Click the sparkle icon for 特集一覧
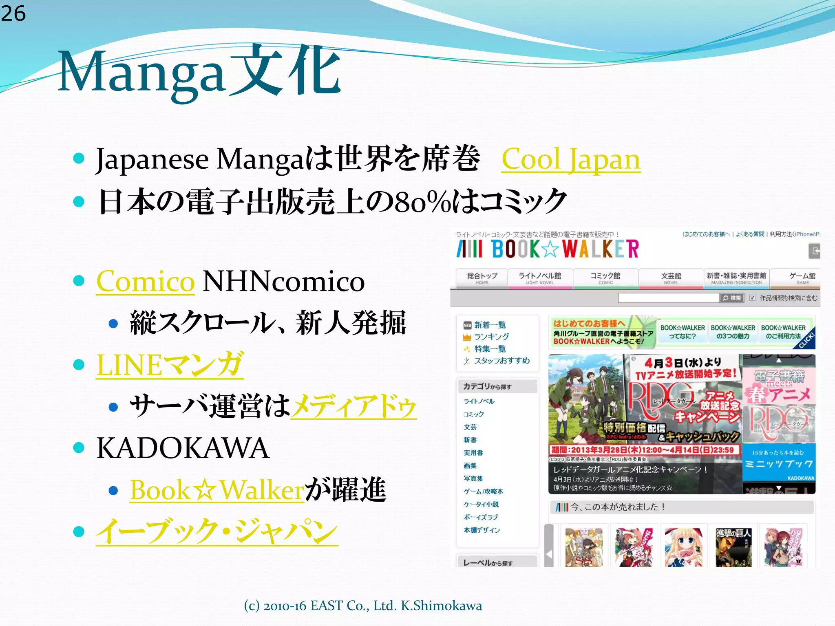The height and width of the screenshot is (626, 835). click(x=467, y=349)
